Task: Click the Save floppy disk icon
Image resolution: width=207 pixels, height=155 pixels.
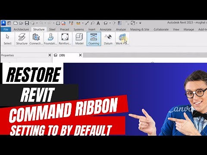Action: (27, 23)
